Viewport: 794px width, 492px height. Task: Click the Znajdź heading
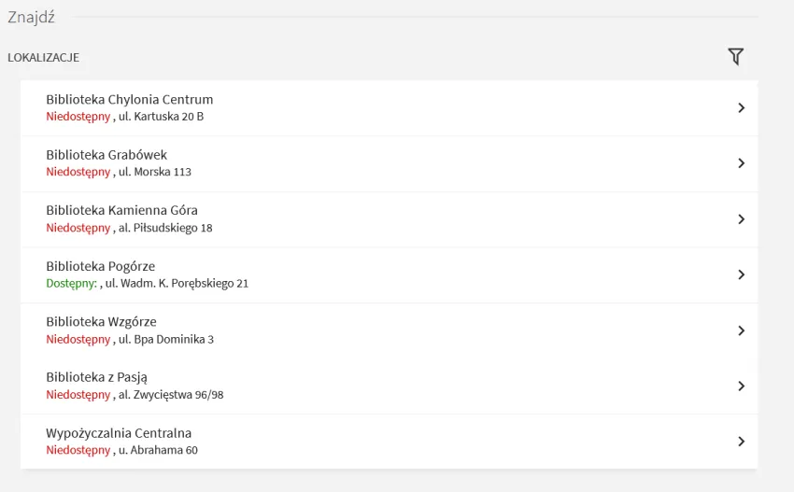coord(31,17)
